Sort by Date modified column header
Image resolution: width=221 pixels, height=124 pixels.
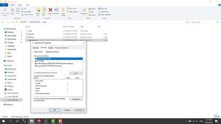[69, 27]
